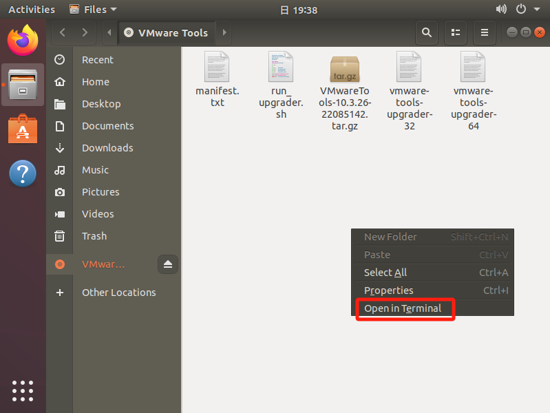The image size is (550, 413).
Task: Click New Folder in context menu
Action: click(432, 237)
